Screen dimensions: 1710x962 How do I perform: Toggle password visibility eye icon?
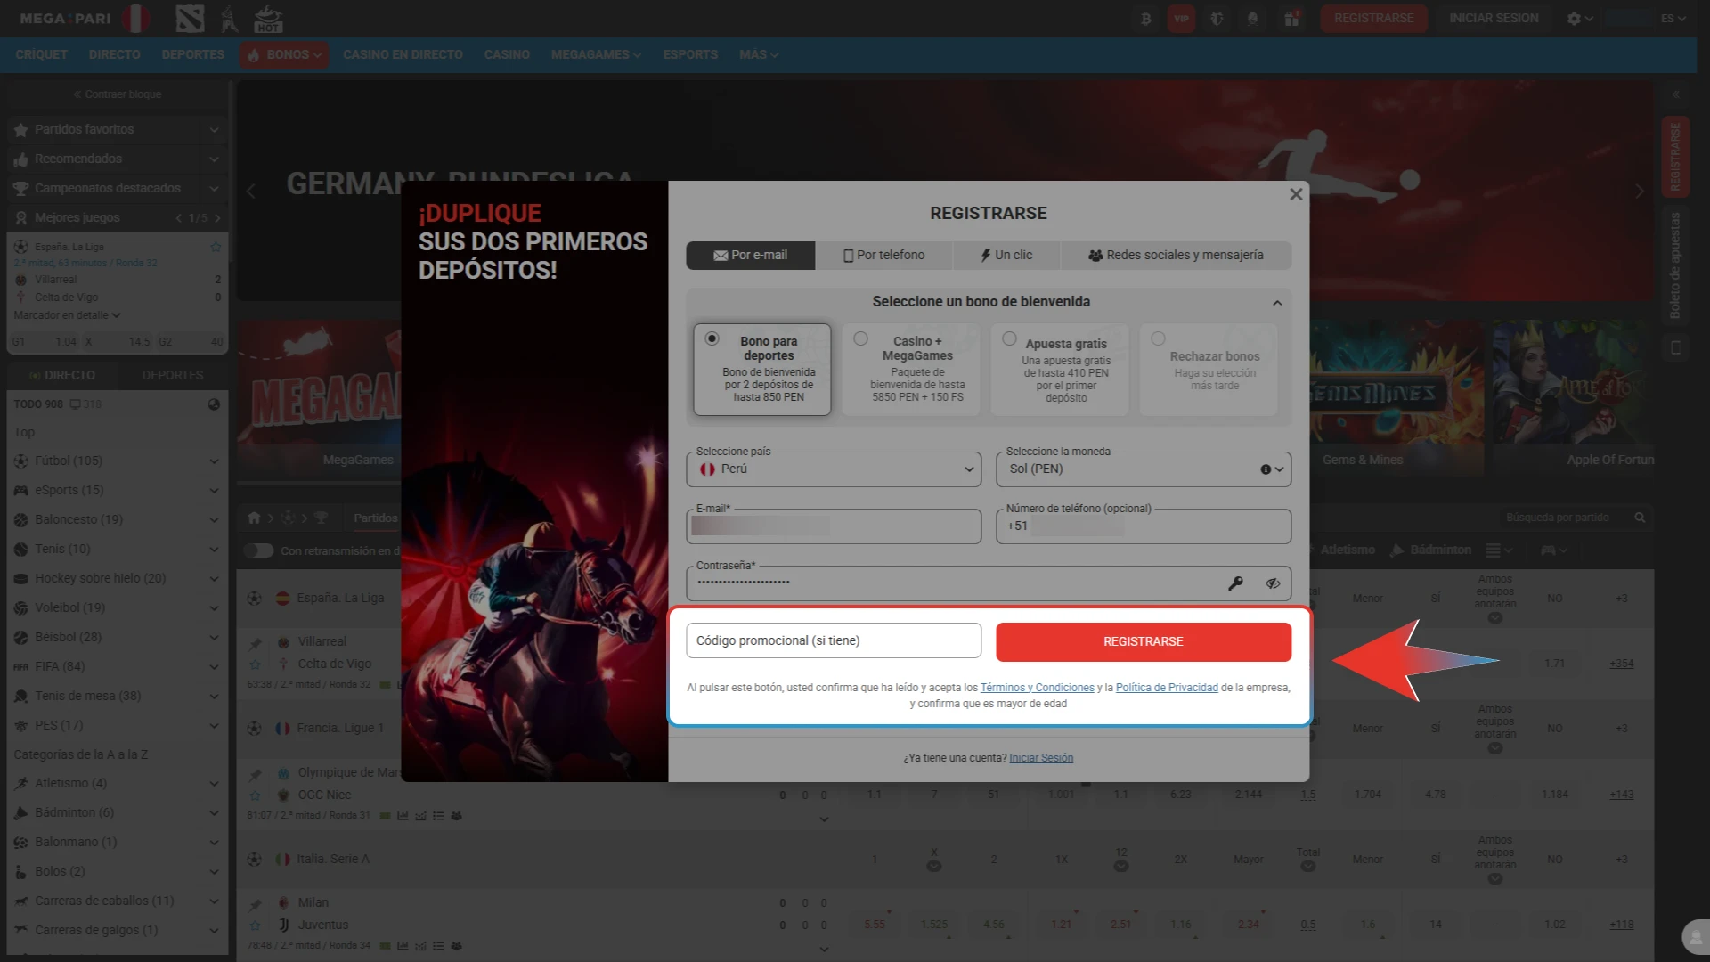(1273, 583)
